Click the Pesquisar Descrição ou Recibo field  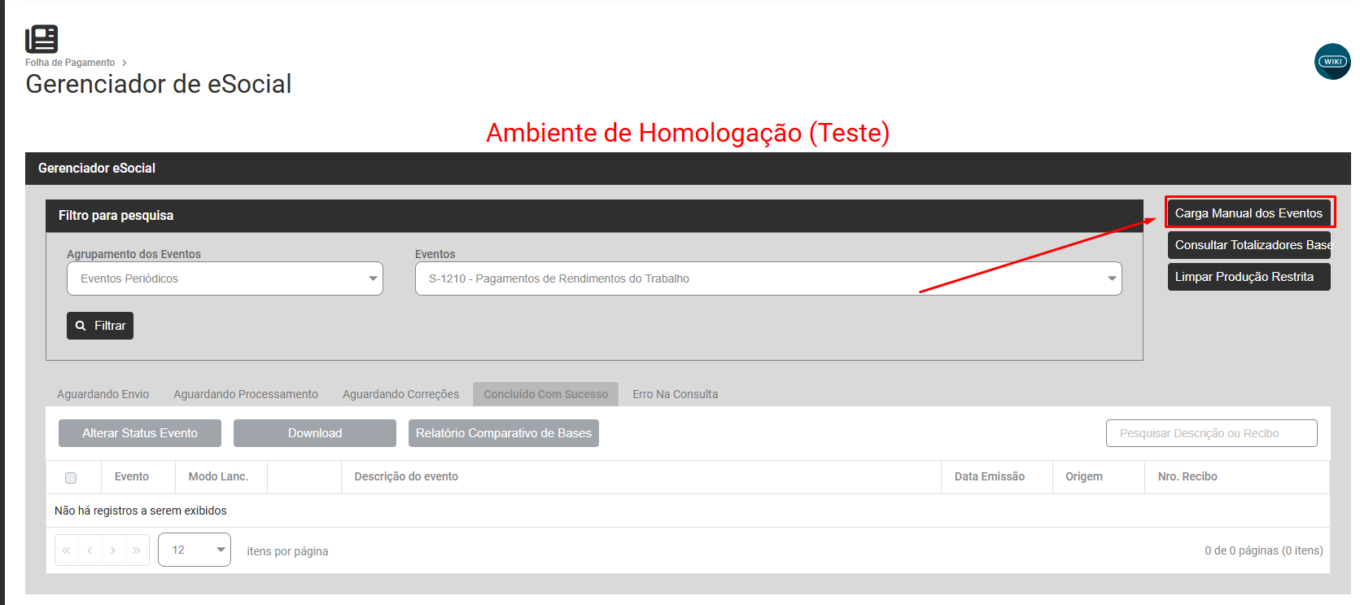click(x=1211, y=433)
